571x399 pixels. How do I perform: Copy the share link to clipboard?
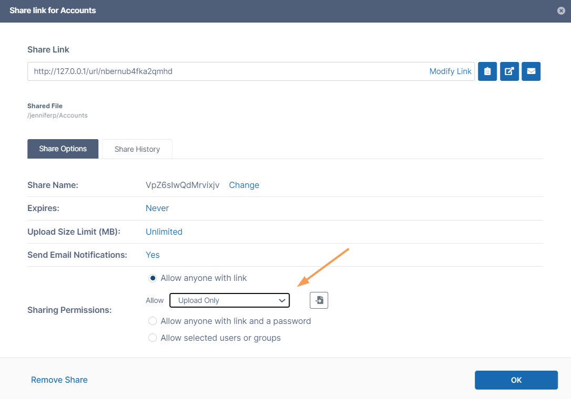pyautogui.click(x=487, y=71)
